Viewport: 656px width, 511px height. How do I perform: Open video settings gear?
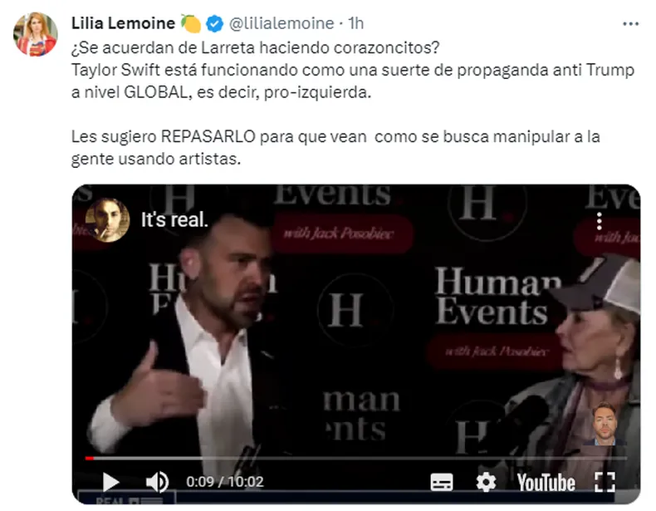pyautogui.click(x=486, y=482)
